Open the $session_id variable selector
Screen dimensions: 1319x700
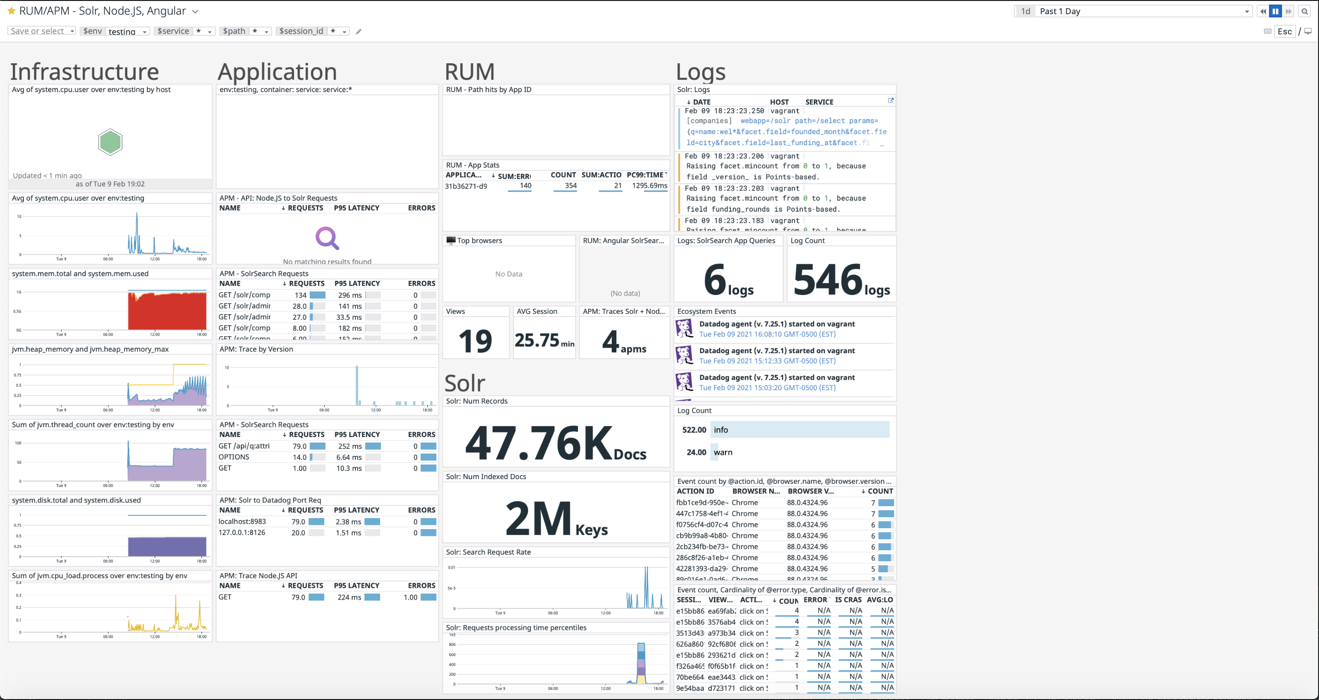click(338, 31)
